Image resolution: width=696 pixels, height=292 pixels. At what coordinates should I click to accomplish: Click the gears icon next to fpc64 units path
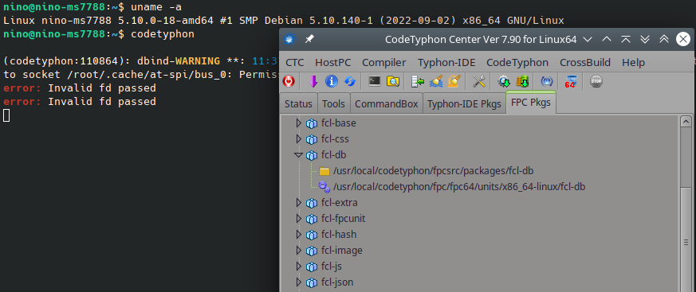(324, 187)
